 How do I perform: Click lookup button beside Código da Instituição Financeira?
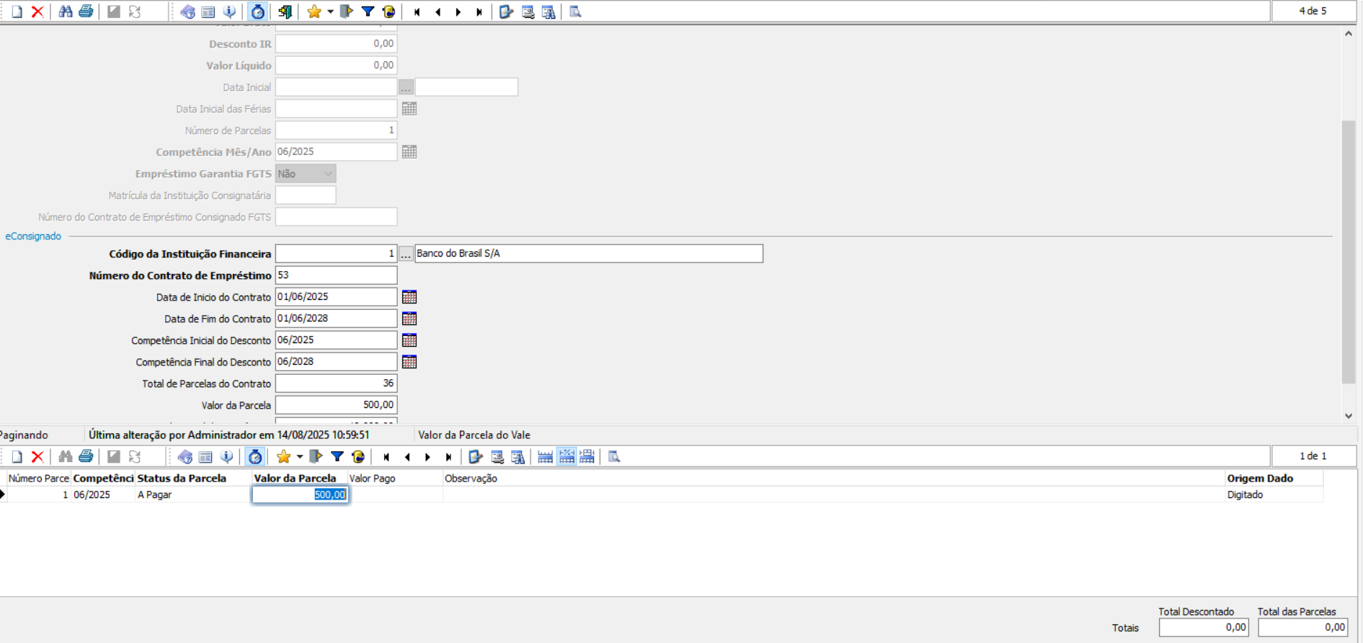(406, 254)
